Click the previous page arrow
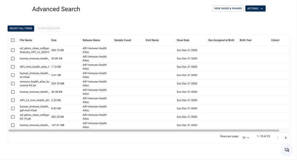Image resolution: width=297 pixels, height=160 pixels. [x=278, y=138]
